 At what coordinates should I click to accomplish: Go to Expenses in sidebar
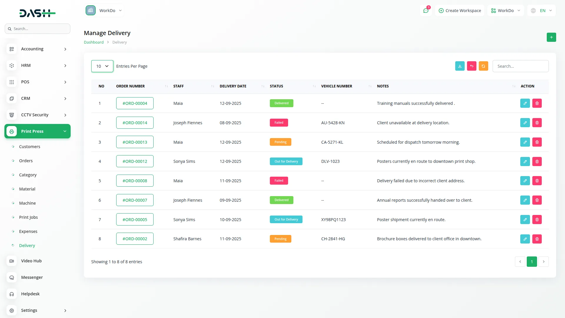28,231
